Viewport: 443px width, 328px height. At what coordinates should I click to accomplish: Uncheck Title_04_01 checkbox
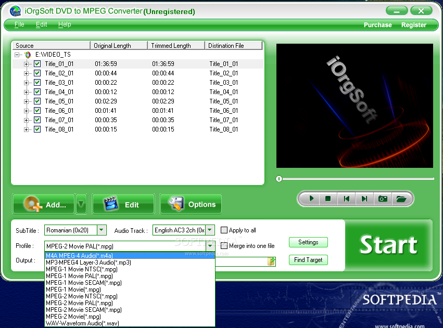[x=37, y=91]
